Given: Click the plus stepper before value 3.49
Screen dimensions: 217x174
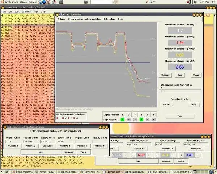Looking at the screenshot, I should coord(181,155).
